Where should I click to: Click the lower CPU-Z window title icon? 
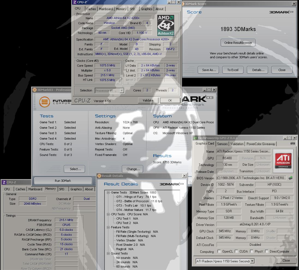pyautogui.click(x=4, y=182)
